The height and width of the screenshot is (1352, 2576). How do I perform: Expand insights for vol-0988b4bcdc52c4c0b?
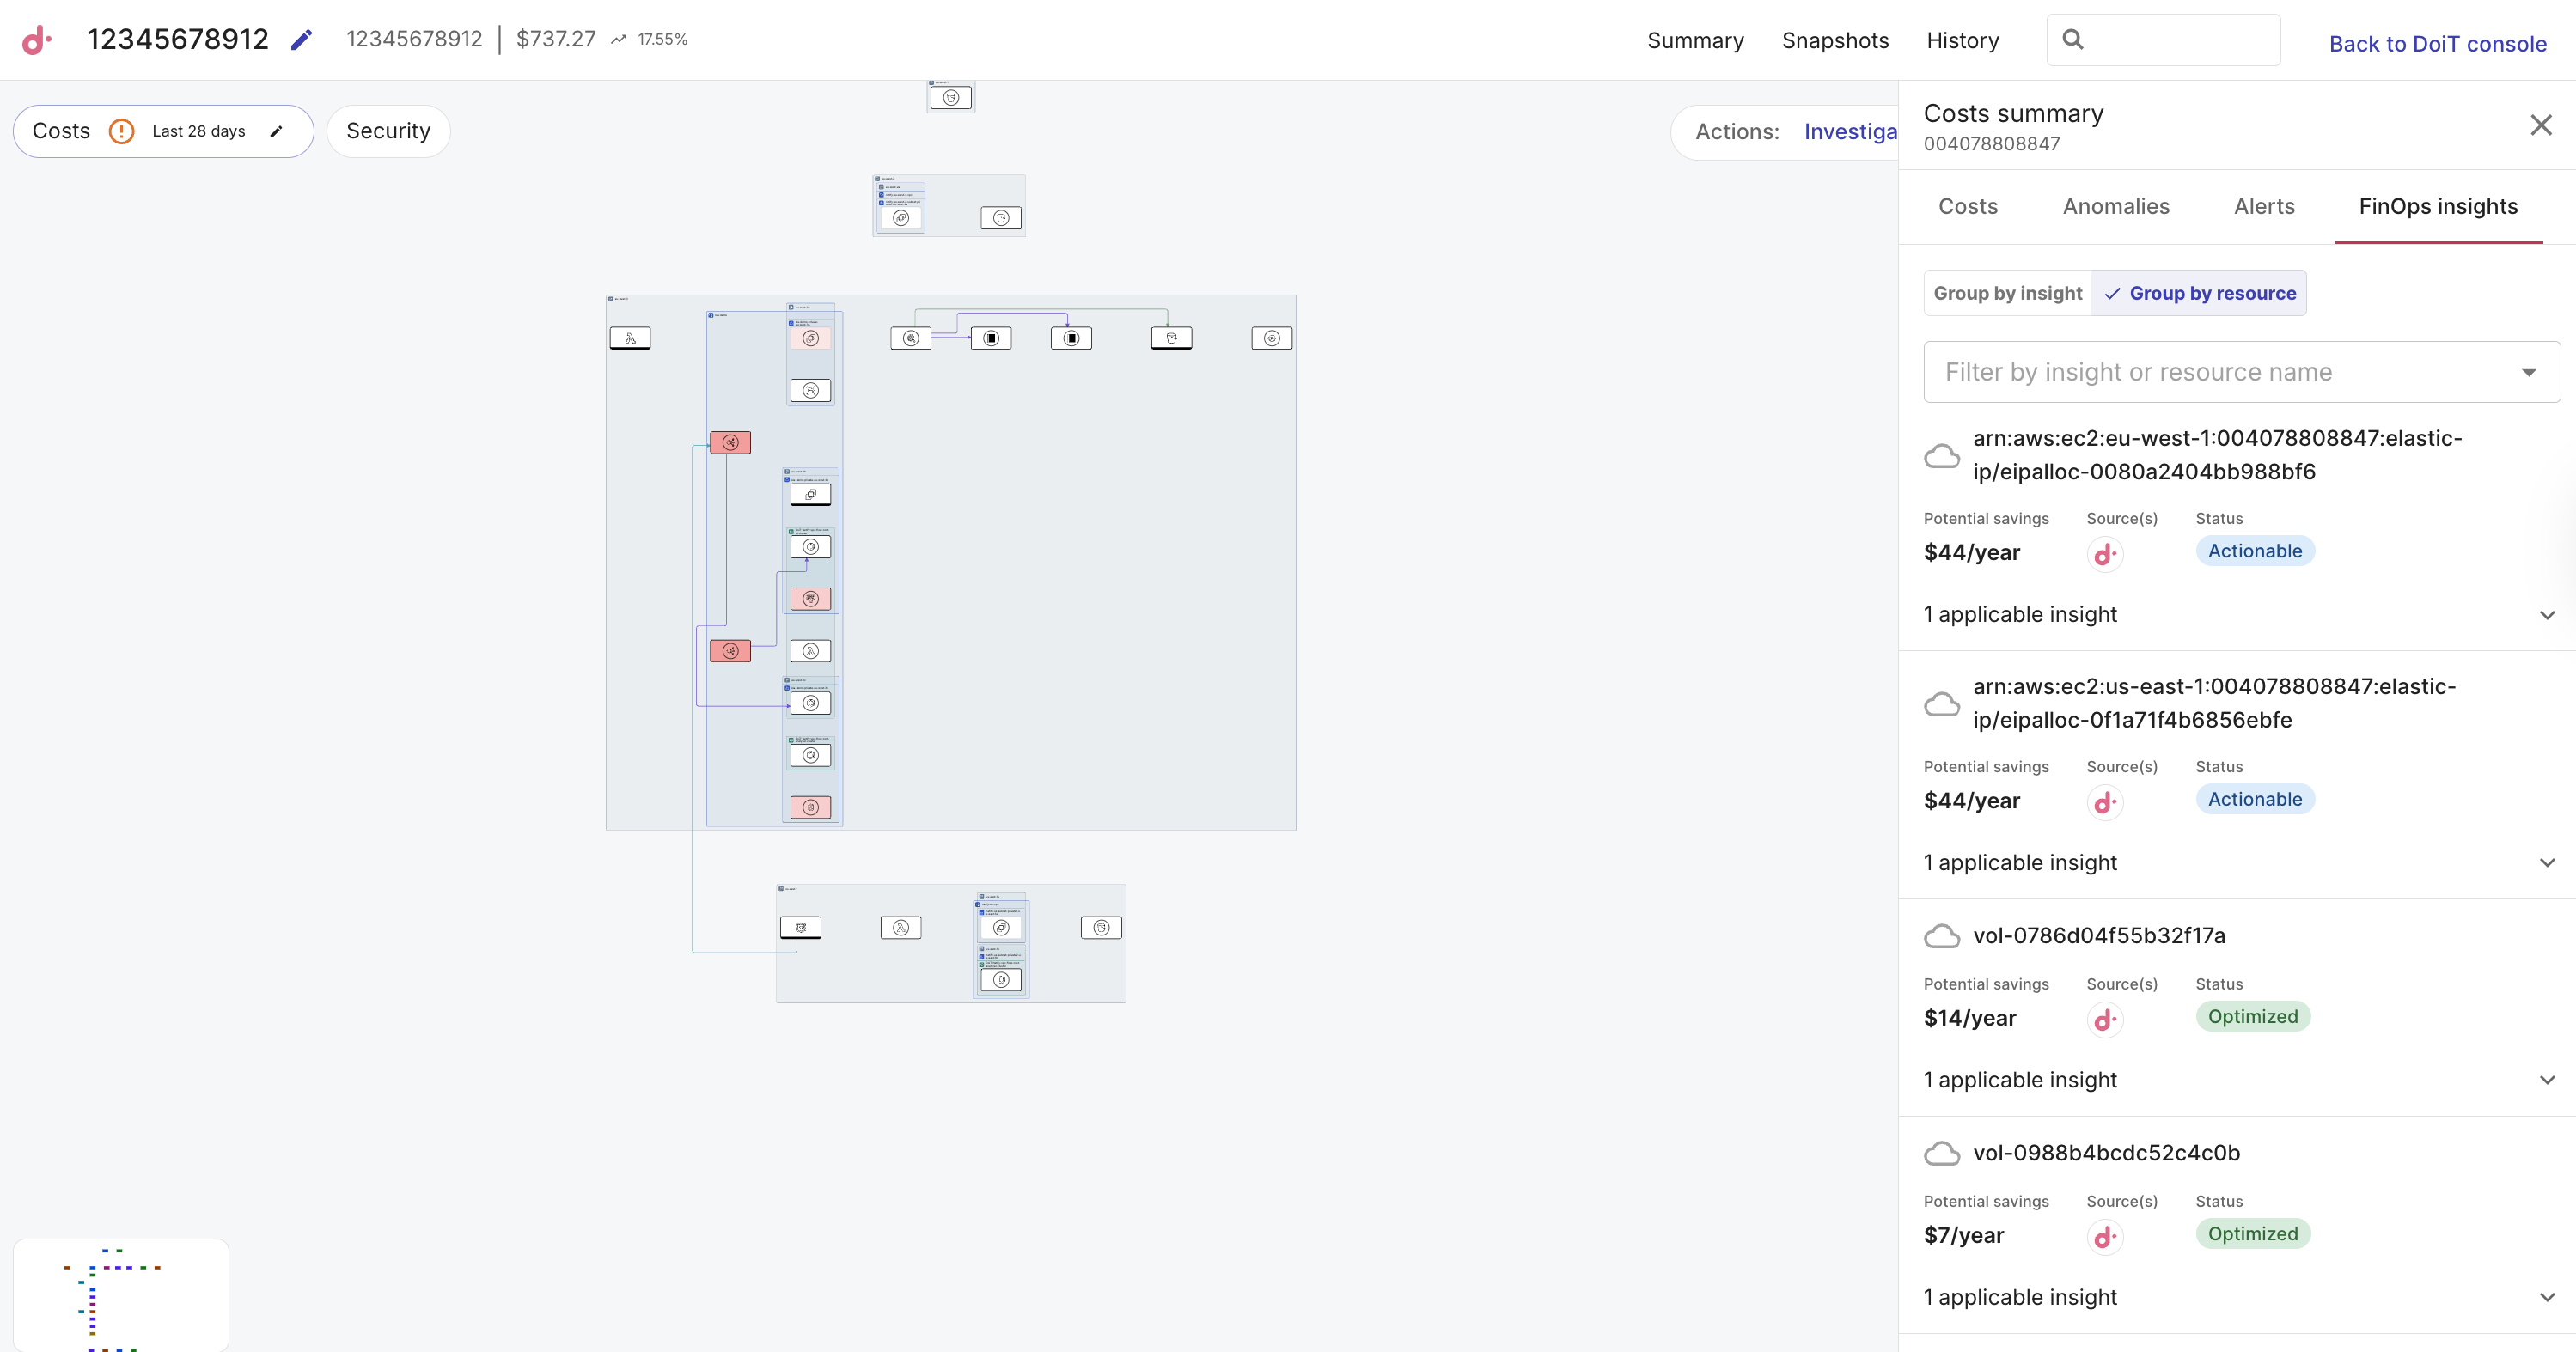click(2547, 1297)
